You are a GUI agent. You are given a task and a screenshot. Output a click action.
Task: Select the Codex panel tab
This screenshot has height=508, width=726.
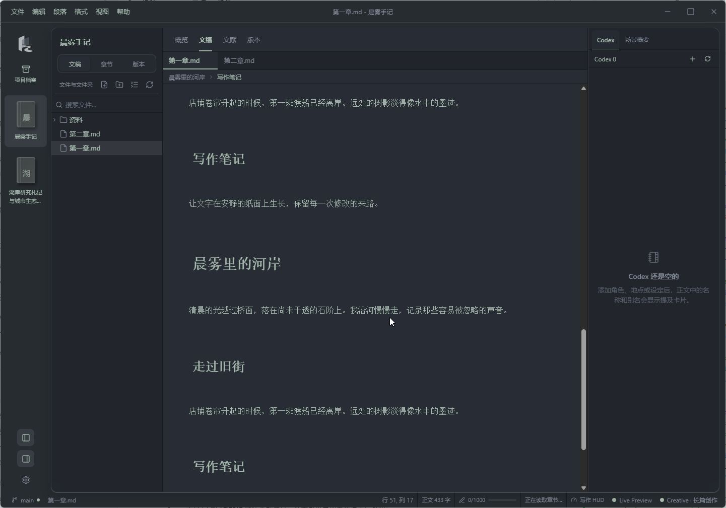[x=606, y=40]
